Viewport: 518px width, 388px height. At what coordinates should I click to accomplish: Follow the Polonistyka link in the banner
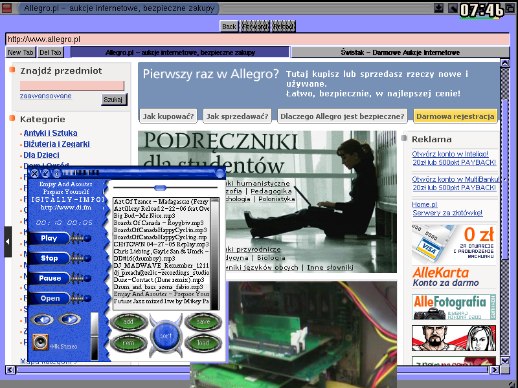click(x=276, y=199)
